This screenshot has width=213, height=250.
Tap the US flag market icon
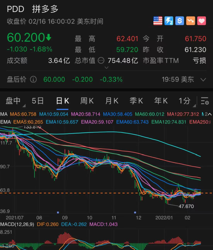click(158, 21)
